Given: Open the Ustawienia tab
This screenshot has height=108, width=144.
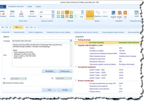Looking at the screenshot, I should pos(6,32).
